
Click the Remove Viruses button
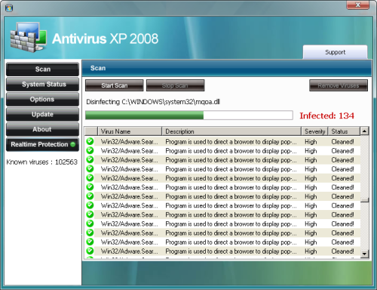point(339,85)
